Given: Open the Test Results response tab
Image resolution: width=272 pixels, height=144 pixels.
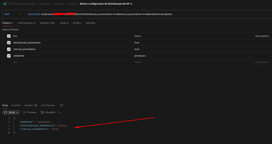Looking at the screenshot, I should (x=48, y=105).
